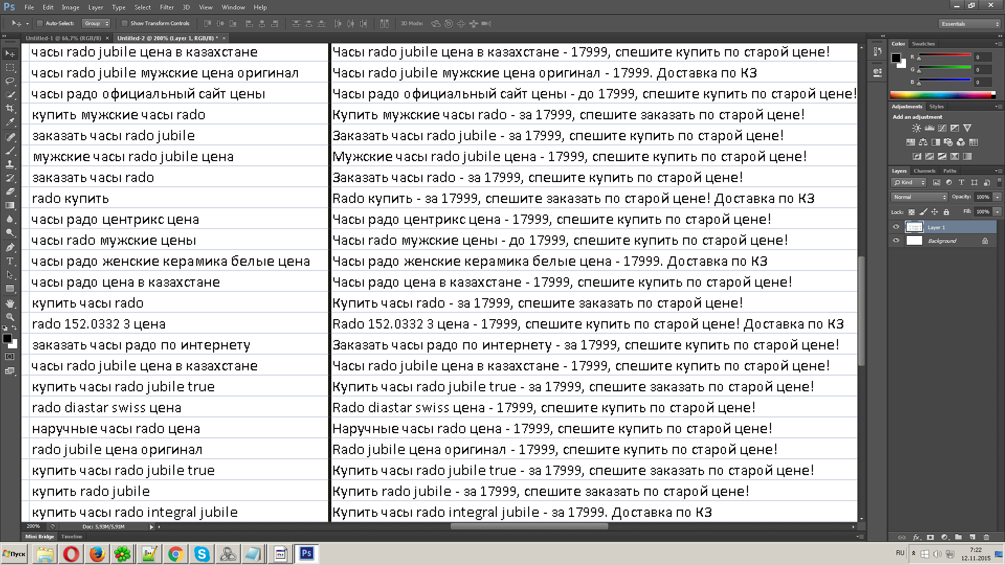Image resolution: width=1005 pixels, height=565 pixels.
Task: Open the Layers panel options menu
Action: 999,171
